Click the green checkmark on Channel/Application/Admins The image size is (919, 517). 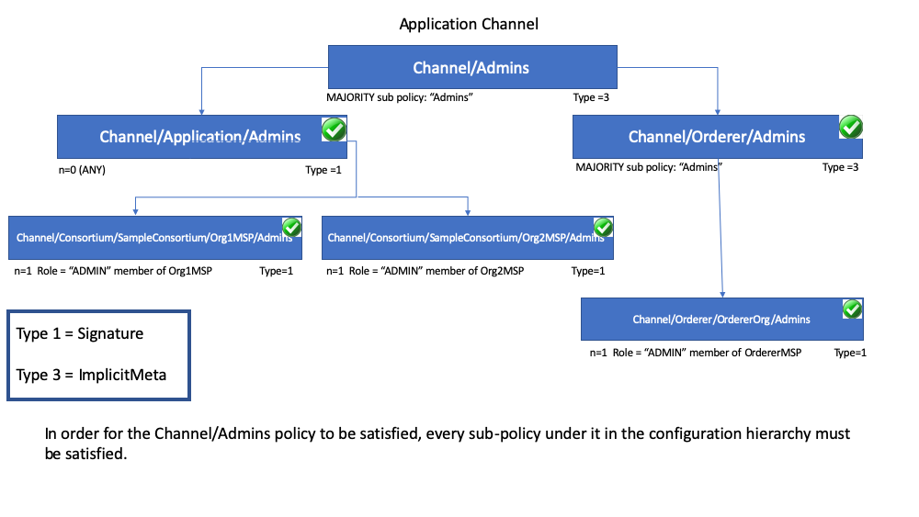tap(335, 129)
